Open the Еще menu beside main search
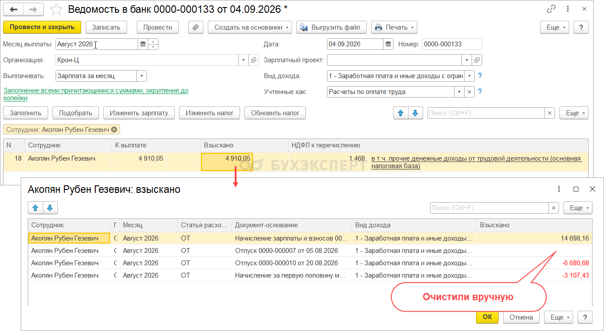The image size is (604, 331). click(574, 113)
